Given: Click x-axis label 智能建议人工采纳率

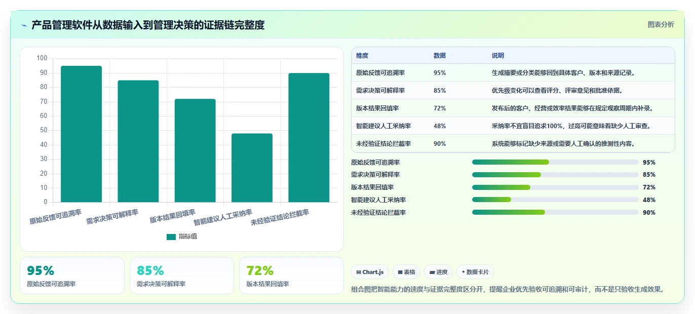Looking at the screenshot, I should pos(223,217).
